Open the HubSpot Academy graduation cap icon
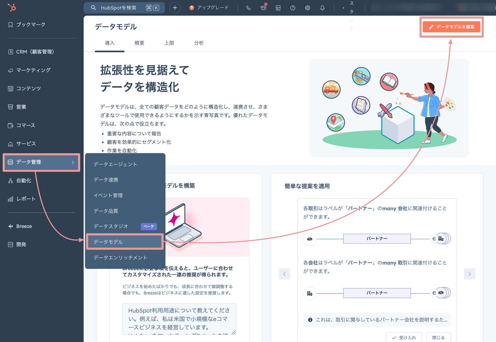Image resolution: width=496 pixels, height=342 pixels. 263,8
